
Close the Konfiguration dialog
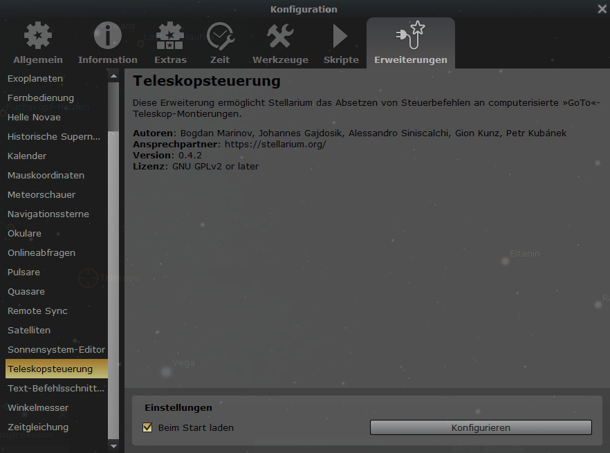tap(602, 9)
